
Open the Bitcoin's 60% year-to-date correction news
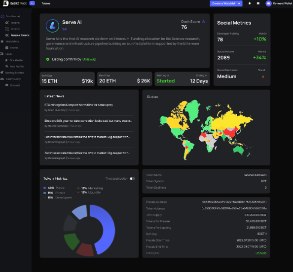coord(88,121)
